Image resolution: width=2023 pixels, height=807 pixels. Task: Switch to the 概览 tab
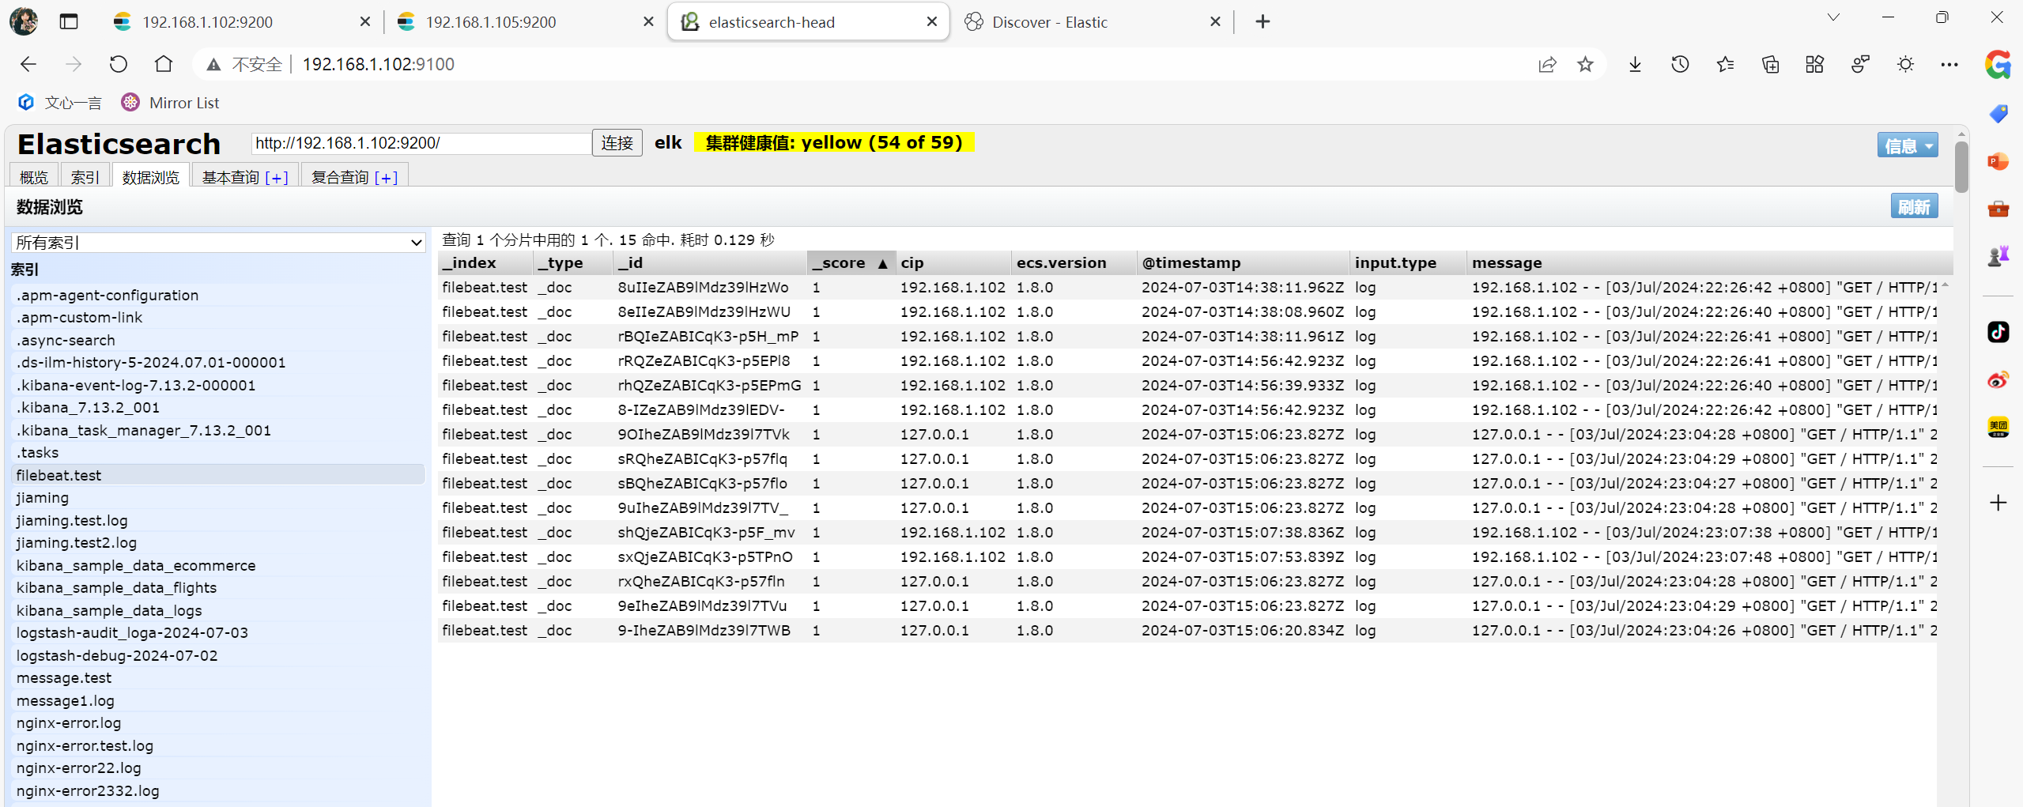click(x=34, y=177)
